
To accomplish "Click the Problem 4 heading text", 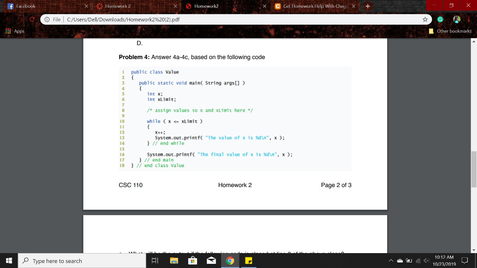I will tap(191, 57).
